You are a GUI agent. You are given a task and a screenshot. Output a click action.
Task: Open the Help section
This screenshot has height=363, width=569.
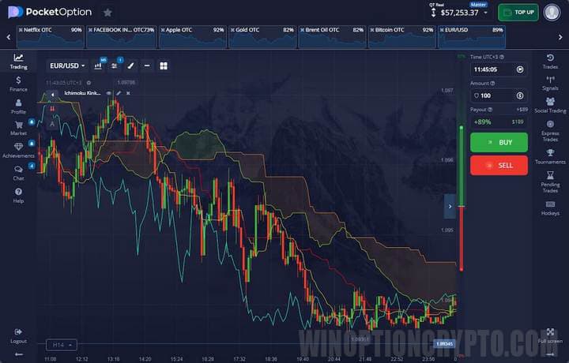[18, 196]
